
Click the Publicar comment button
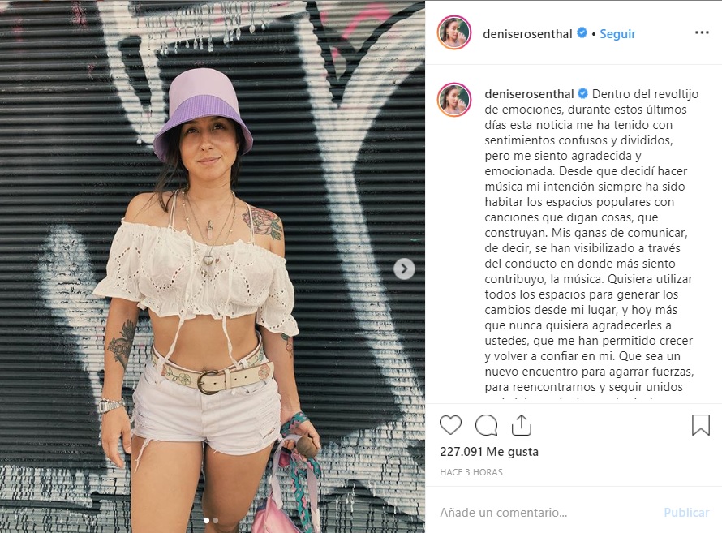[686, 512]
